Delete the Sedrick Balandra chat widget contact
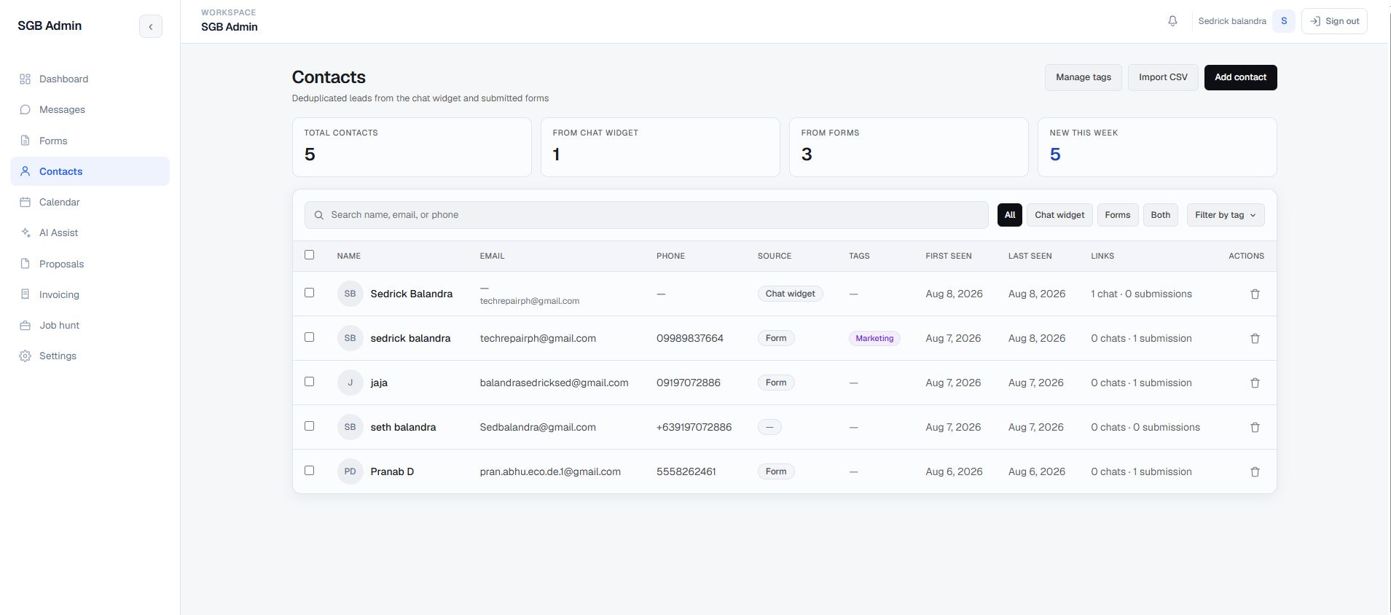Viewport: 1391px width, 615px height. pos(1255,294)
